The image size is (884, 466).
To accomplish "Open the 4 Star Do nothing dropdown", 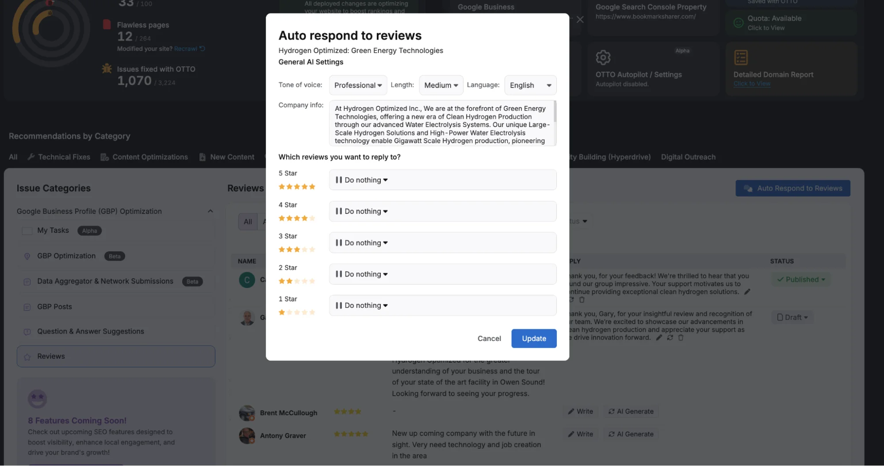I will [443, 211].
